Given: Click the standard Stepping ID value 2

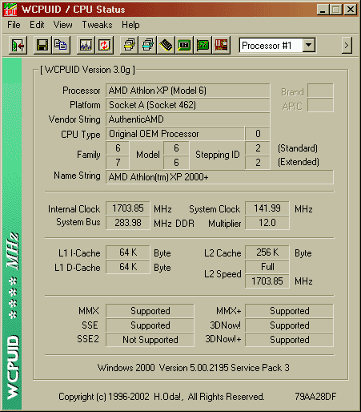Looking at the screenshot, I should point(258,148).
